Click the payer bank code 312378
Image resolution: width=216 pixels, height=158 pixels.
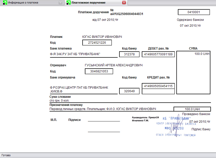pyautogui.click(x=129, y=54)
